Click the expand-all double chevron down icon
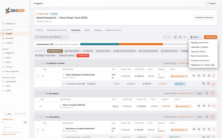 (165, 37)
